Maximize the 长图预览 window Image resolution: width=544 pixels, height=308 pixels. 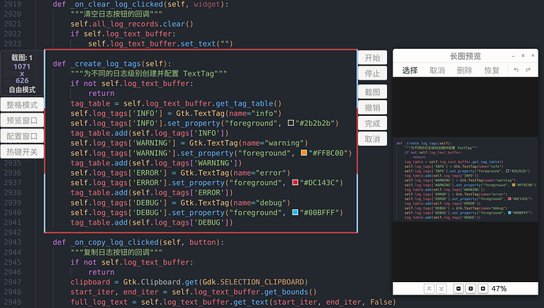click(523, 56)
